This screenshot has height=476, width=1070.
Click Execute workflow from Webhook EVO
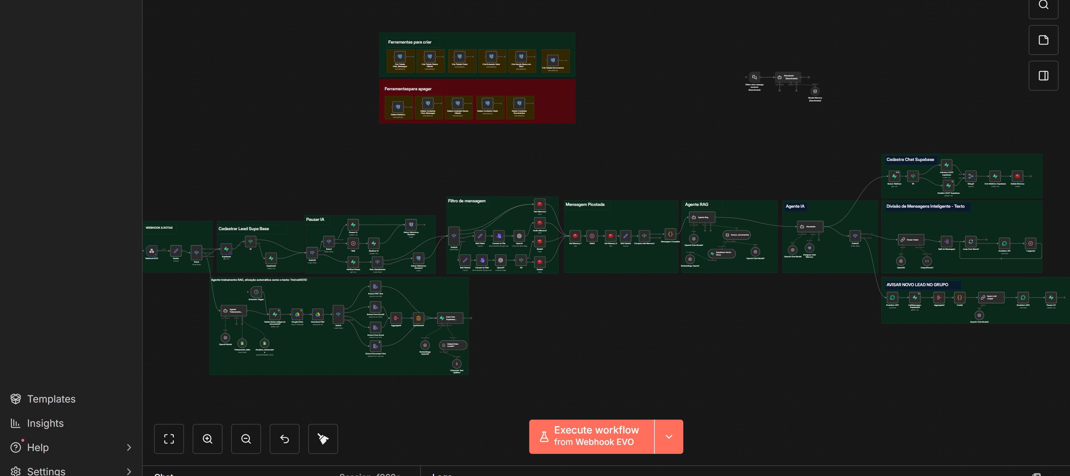pyautogui.click(x=591, y=436)
